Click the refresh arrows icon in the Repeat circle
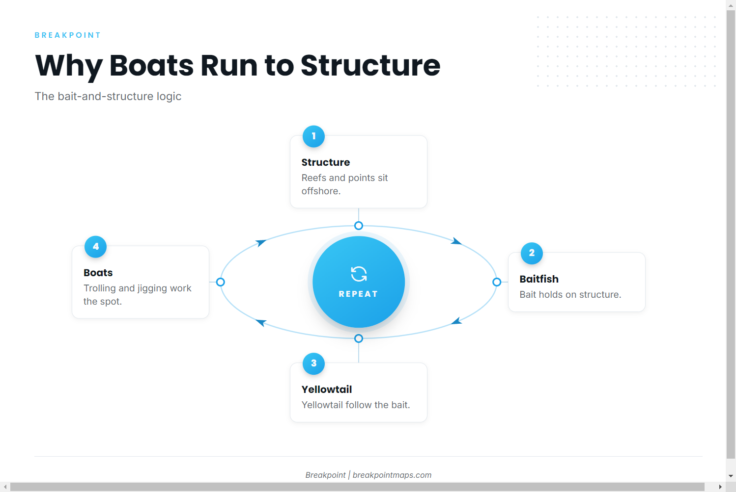This screenshot has width=736, height=492. click(359, 274)
